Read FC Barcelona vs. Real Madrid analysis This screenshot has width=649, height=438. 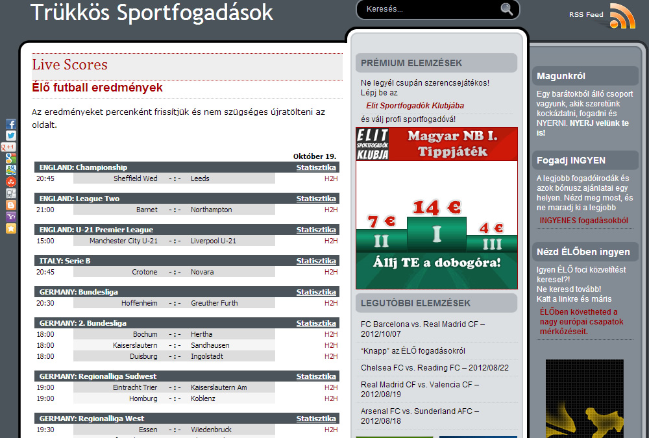(x=422, y=329)
